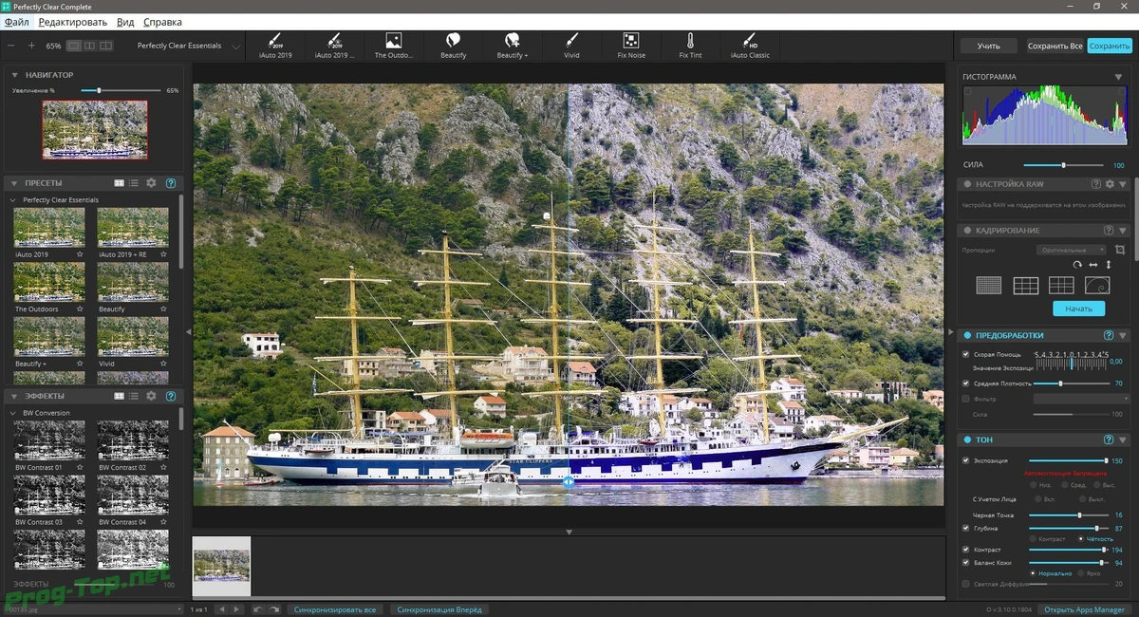Screen dimensions: 1139x617
Task: Switch Presets panel to grid view
Action: click(x=120, y=182)
